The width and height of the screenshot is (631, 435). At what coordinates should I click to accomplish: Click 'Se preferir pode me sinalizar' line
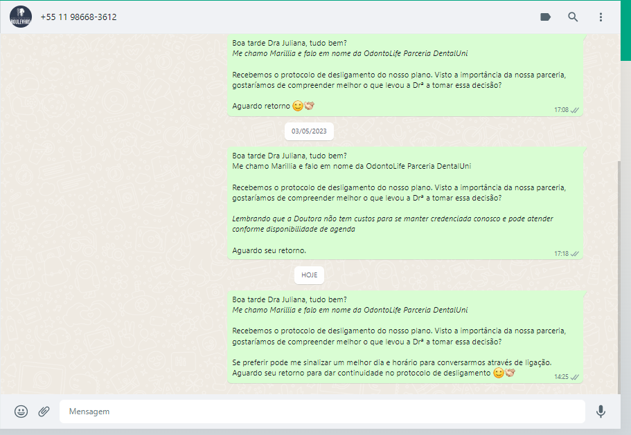click(x=391, y=362)
